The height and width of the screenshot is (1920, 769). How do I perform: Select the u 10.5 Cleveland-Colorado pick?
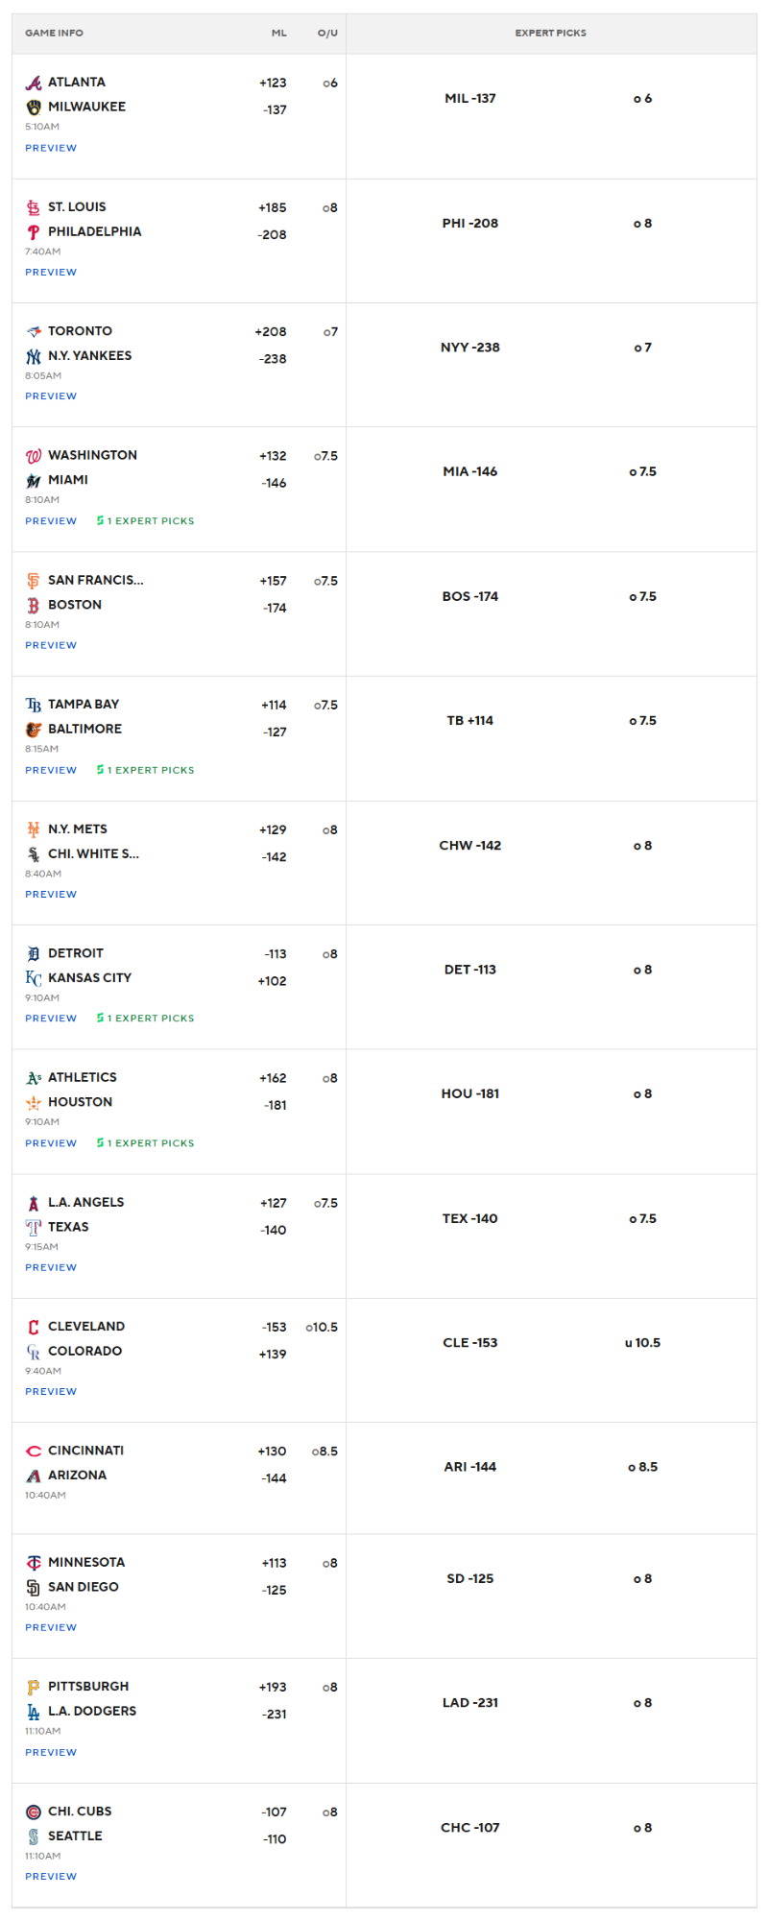[642, 1343]
